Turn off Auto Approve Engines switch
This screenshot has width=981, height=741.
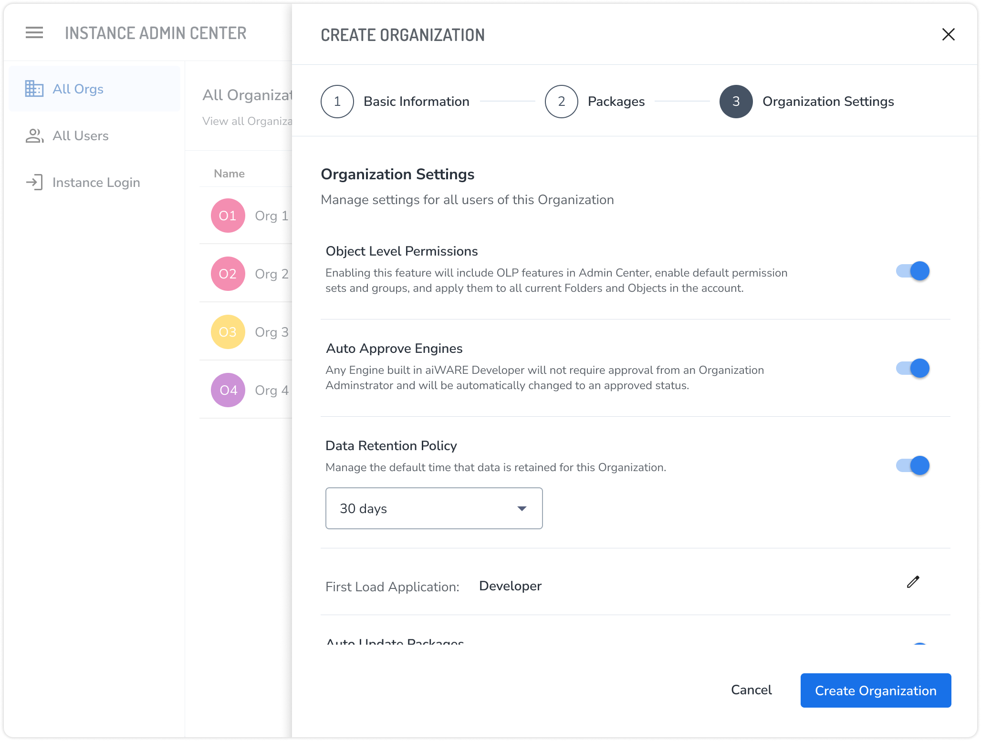(912, 368)
